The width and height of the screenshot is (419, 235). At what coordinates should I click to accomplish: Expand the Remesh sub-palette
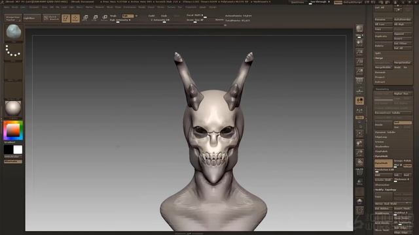[380, 72]
